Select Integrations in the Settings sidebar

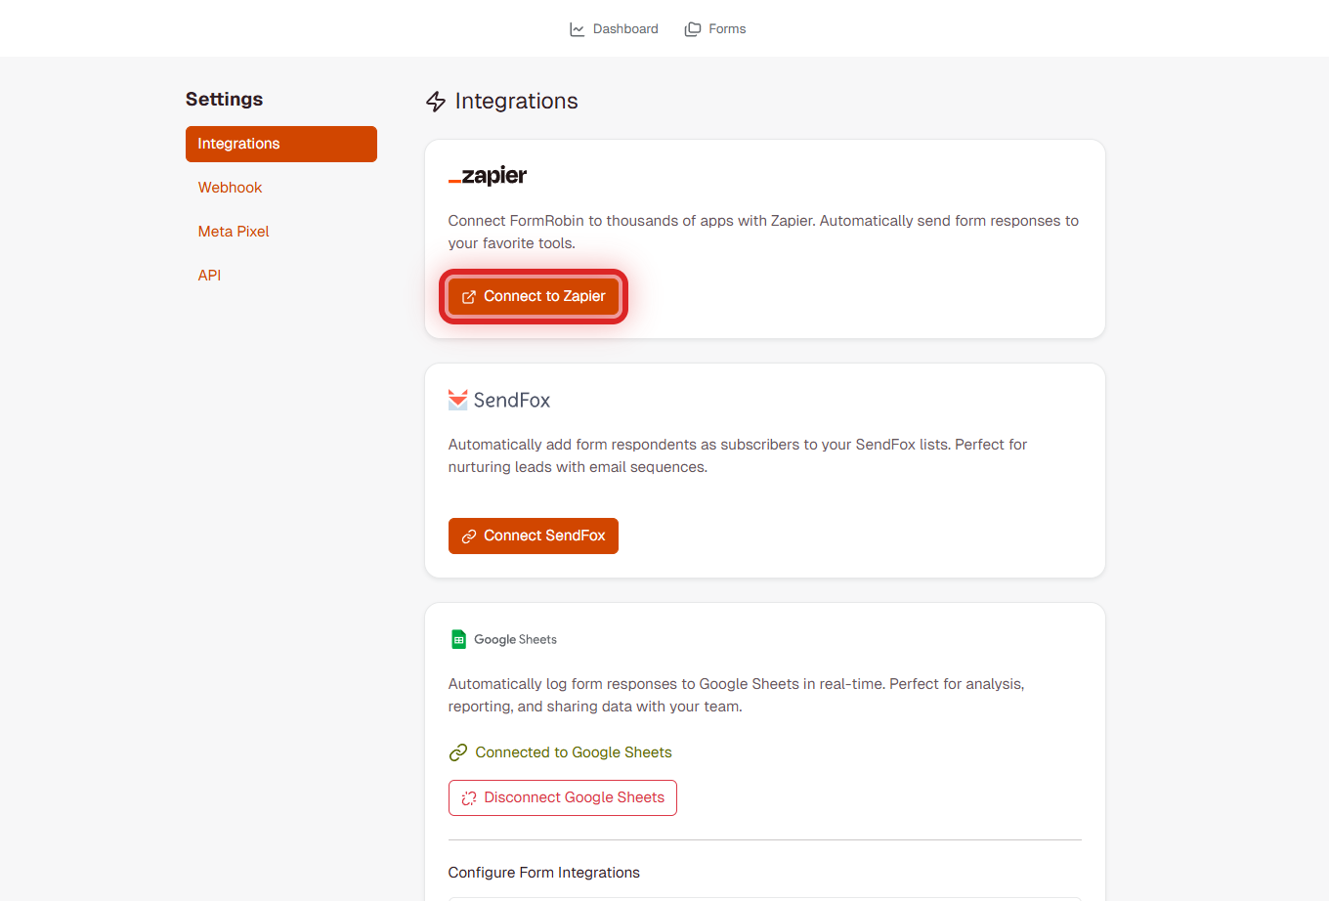(238, 144)
